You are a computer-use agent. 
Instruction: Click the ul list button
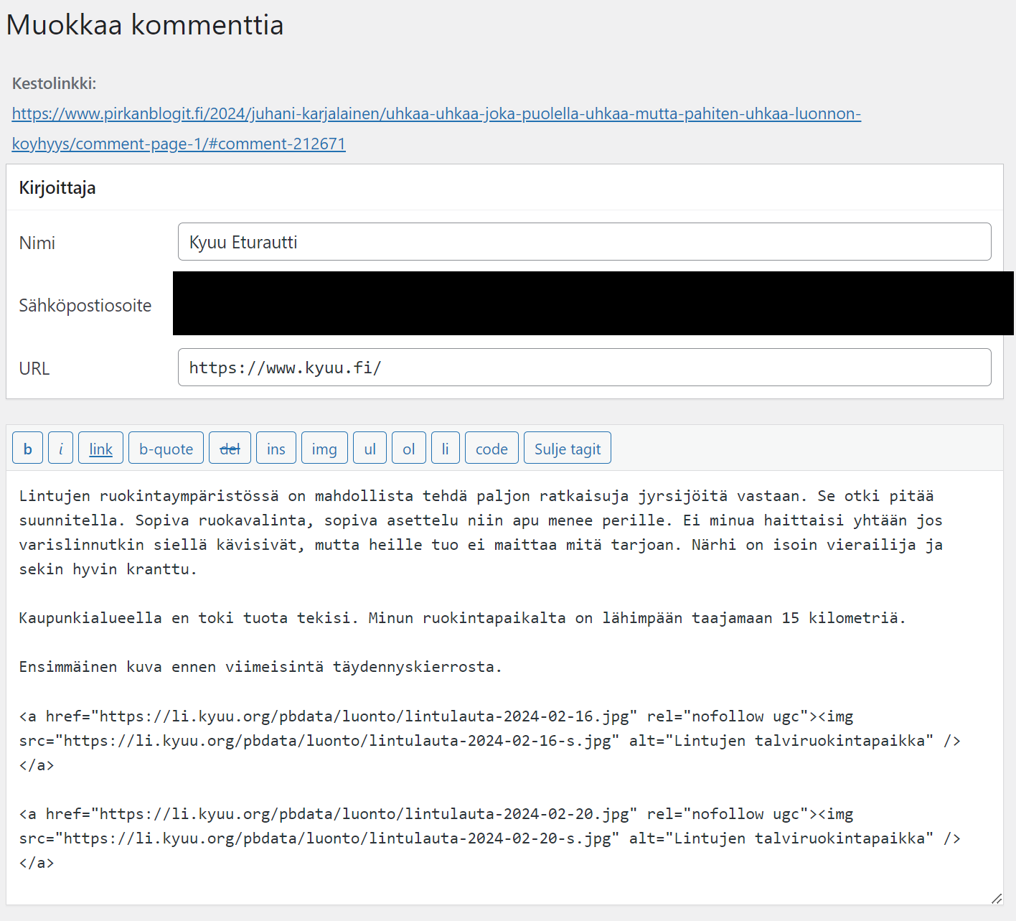tap(370, 449)
